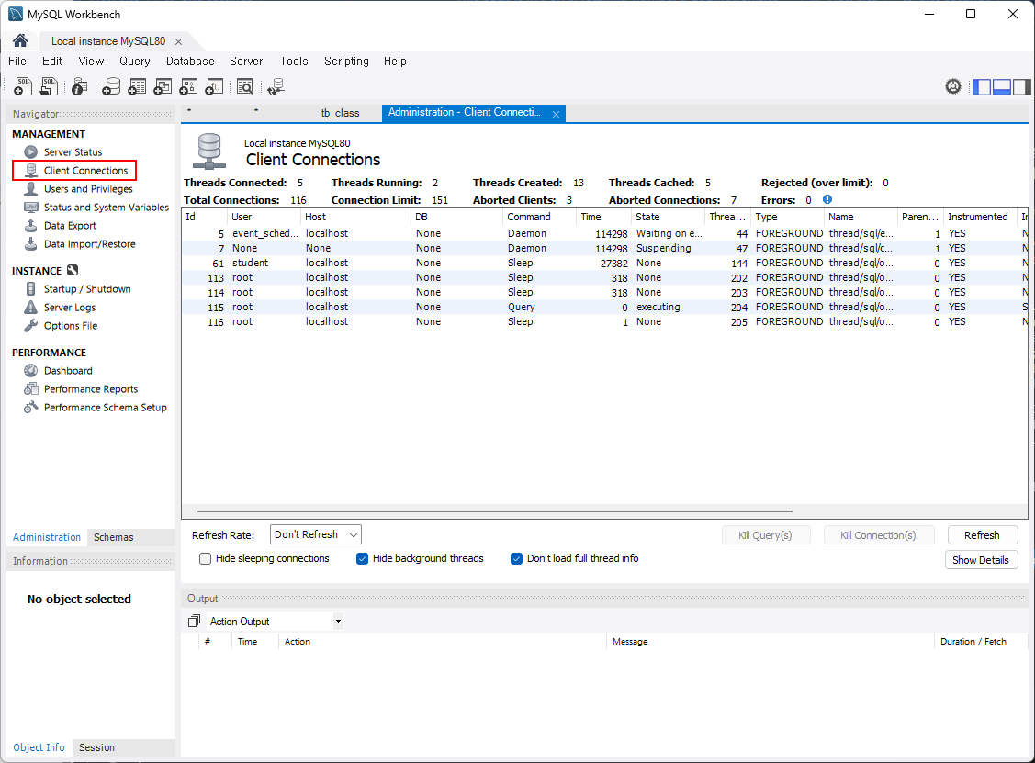The image size is (1035, 763).
Task: Select connection row with Id 115
Action: tap(604, 307)
